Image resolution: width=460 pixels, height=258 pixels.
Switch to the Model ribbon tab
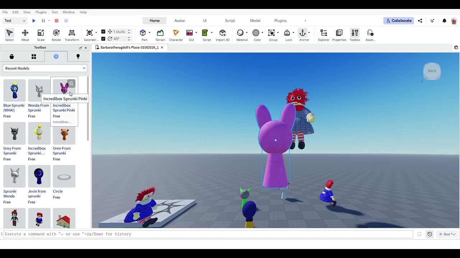[255, 21]
